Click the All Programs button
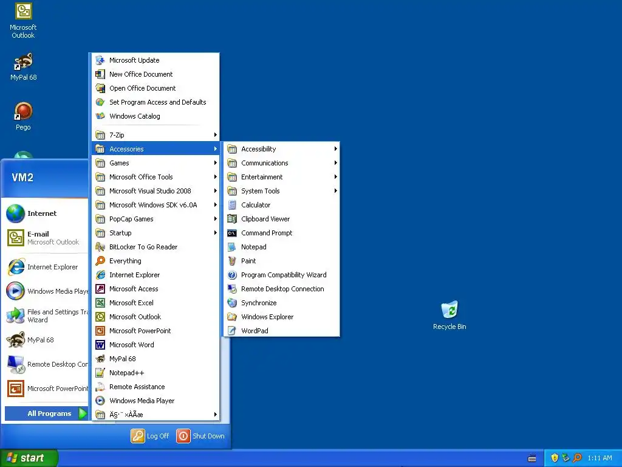Viewport: 622px width, 467px height. (x=46, y=413)
